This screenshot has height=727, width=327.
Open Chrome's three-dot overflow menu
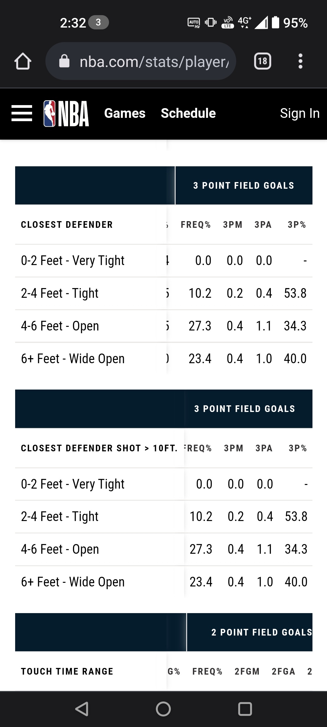point(300,61)
